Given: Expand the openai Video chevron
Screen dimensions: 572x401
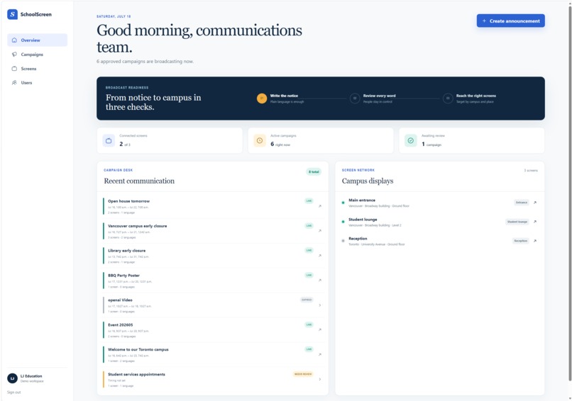Looking at the screenshot, I should (x=320, y=305).
